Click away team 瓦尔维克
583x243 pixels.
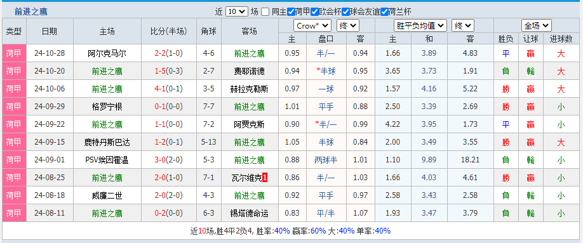[246, 178]
